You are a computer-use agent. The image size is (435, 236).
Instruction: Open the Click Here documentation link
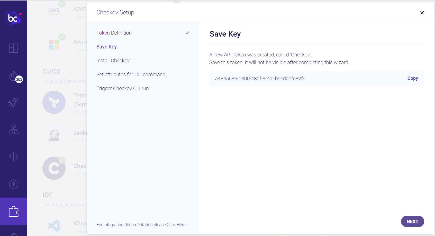click(x=176, y=225)
